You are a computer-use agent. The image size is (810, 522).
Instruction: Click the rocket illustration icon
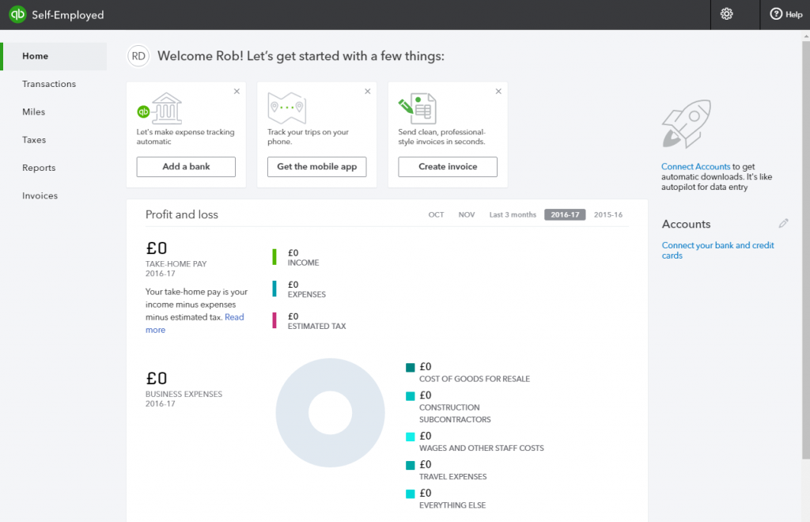(687, 124)
